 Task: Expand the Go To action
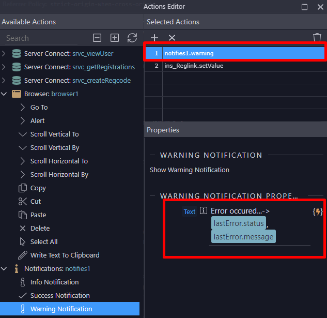pos(23,108)
